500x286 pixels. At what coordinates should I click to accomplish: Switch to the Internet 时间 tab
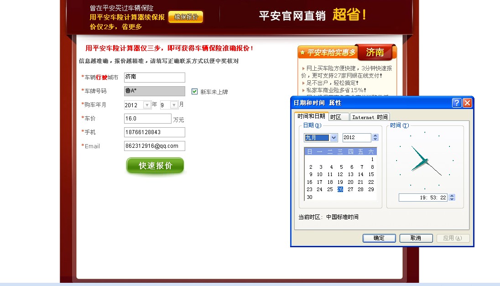pos(370,117)
